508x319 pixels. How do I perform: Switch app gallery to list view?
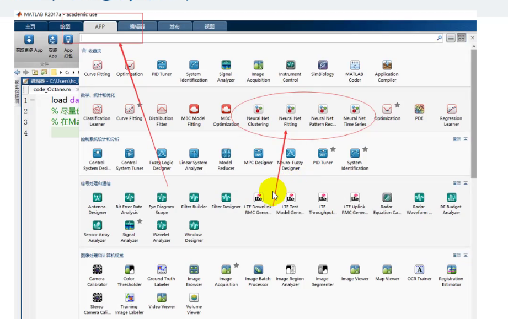coord(451,38)
